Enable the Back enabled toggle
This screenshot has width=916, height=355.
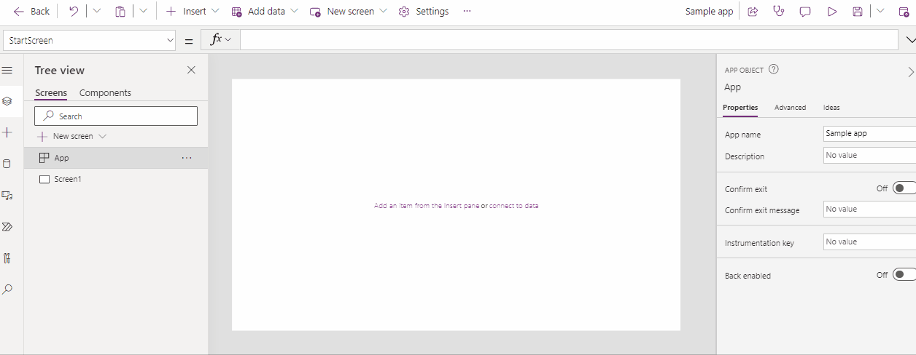(903, 275)
